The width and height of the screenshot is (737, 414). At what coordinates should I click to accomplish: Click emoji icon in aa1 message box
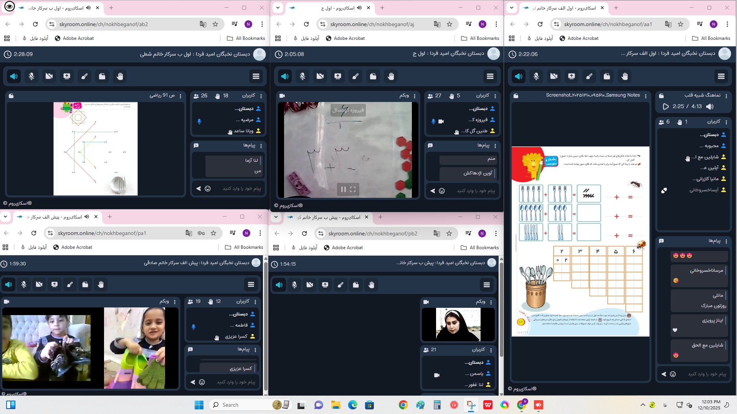(673, 374)
